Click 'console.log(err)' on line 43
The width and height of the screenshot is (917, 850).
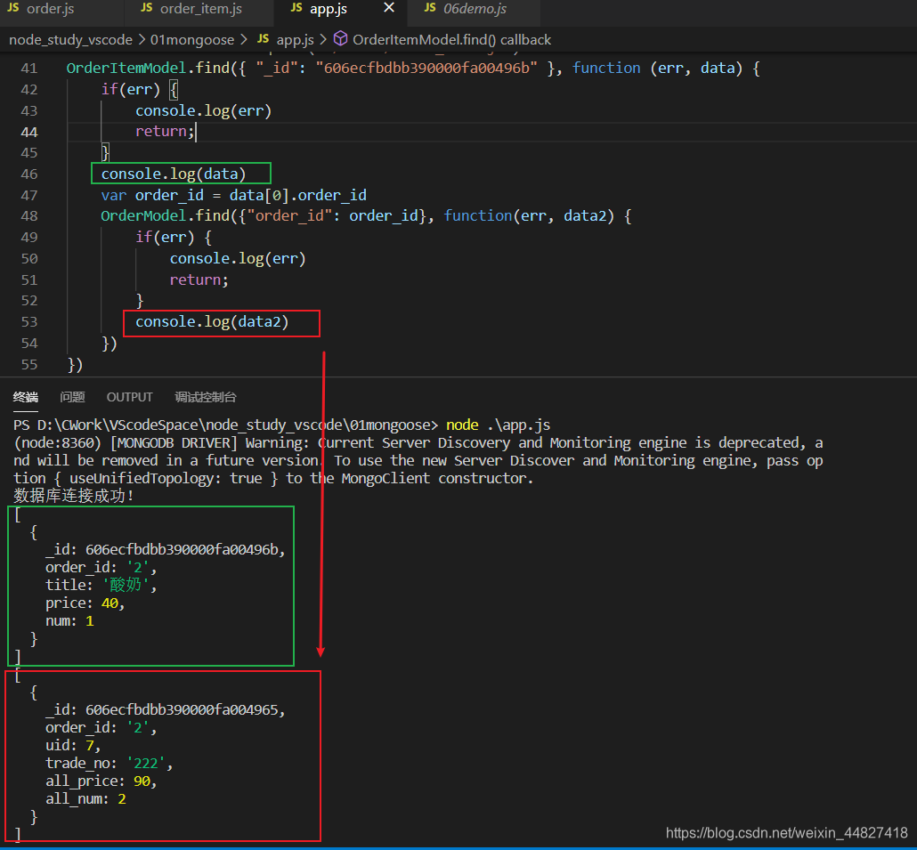204,111
